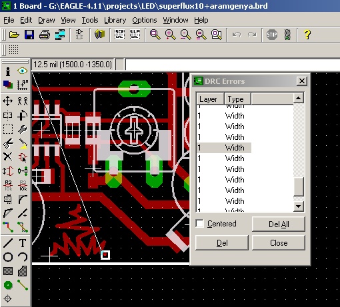Select the Mirror tool

point(8,115)
